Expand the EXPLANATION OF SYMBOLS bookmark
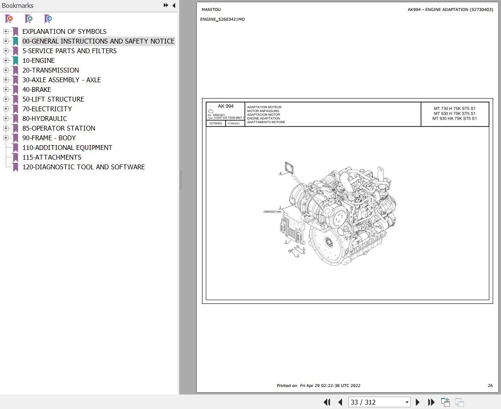The image size is (501, 409). (x=6, y=32)
